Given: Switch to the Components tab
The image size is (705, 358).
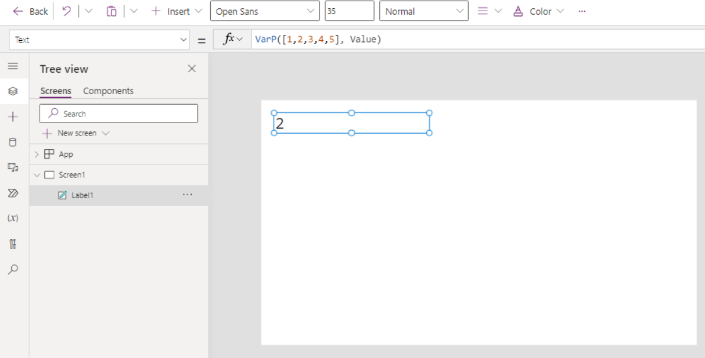Looking at the screenshot, I should pos(108,91).
